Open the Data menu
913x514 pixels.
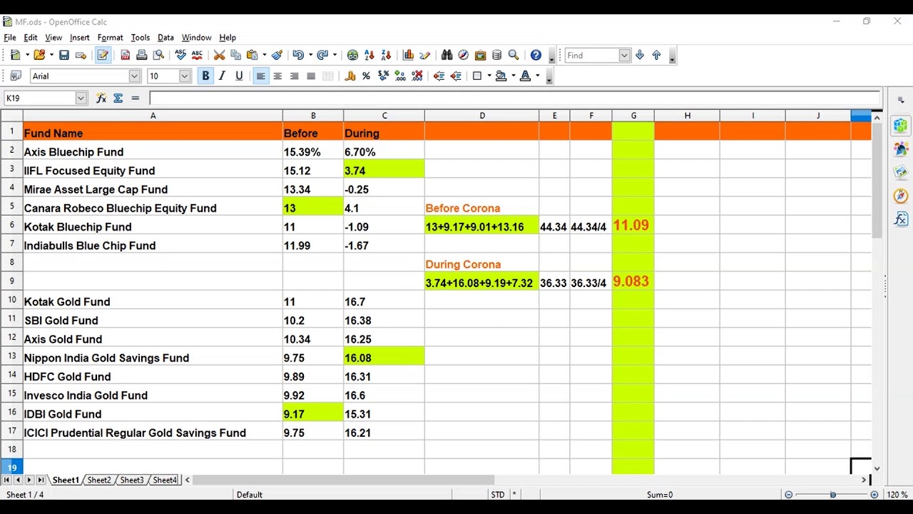coord(165,37)
